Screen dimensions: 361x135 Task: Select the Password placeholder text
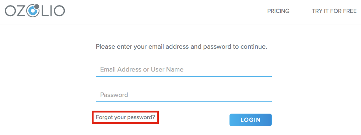click(114, 95)
